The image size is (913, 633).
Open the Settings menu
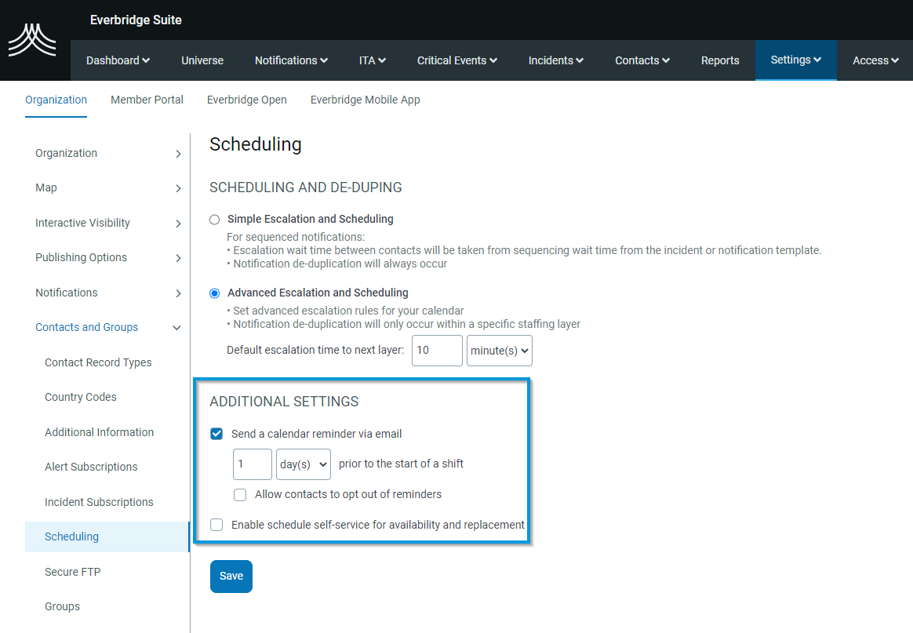click(796, 60)
